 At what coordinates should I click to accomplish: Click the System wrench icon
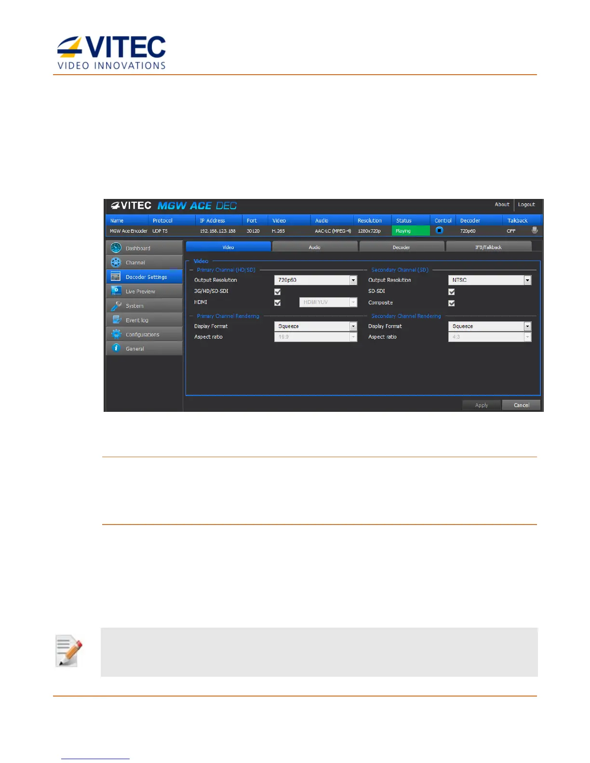pos(116,305)
